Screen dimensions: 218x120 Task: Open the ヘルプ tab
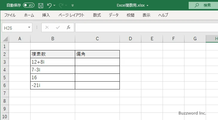click(x=163, y=15)
